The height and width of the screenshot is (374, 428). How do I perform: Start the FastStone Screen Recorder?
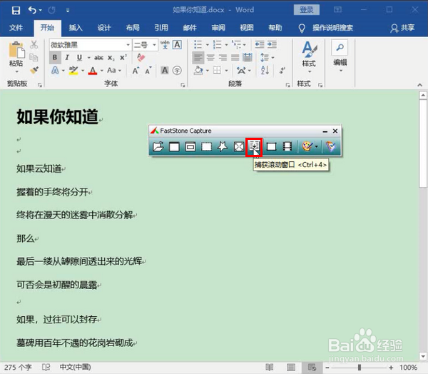[x=287, y=147]
